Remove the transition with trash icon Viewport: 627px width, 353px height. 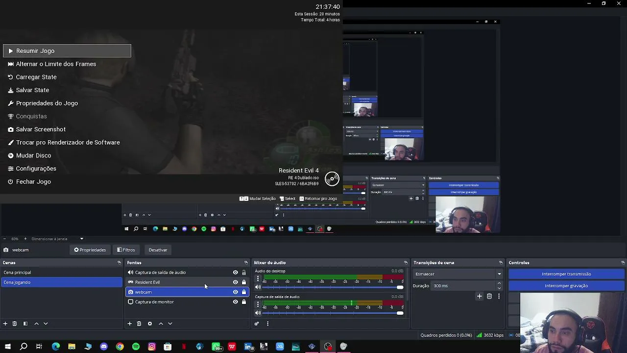(489, 296)
